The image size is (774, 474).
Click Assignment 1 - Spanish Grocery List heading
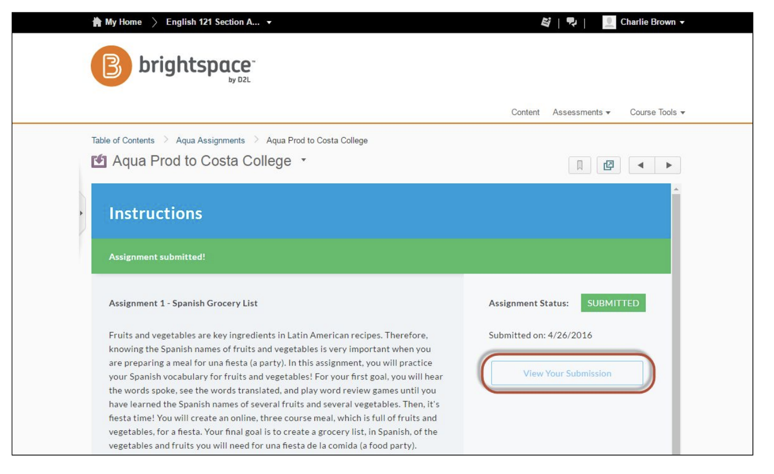point(183,303)
